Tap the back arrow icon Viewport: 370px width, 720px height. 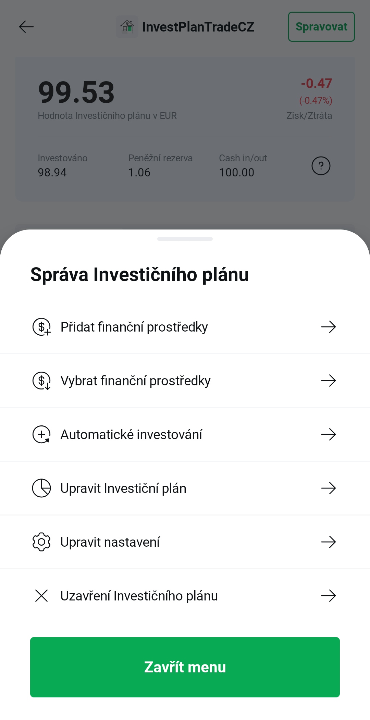(26, 27)
